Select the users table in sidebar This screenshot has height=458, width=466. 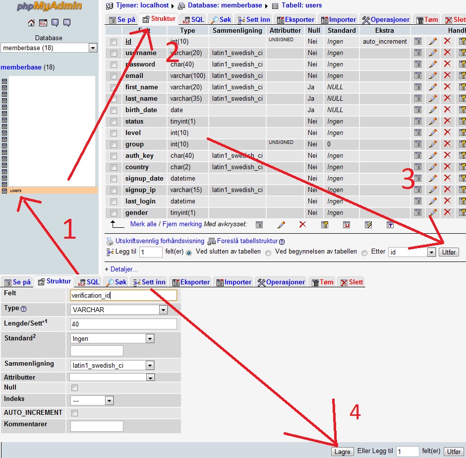pos(16,191)
